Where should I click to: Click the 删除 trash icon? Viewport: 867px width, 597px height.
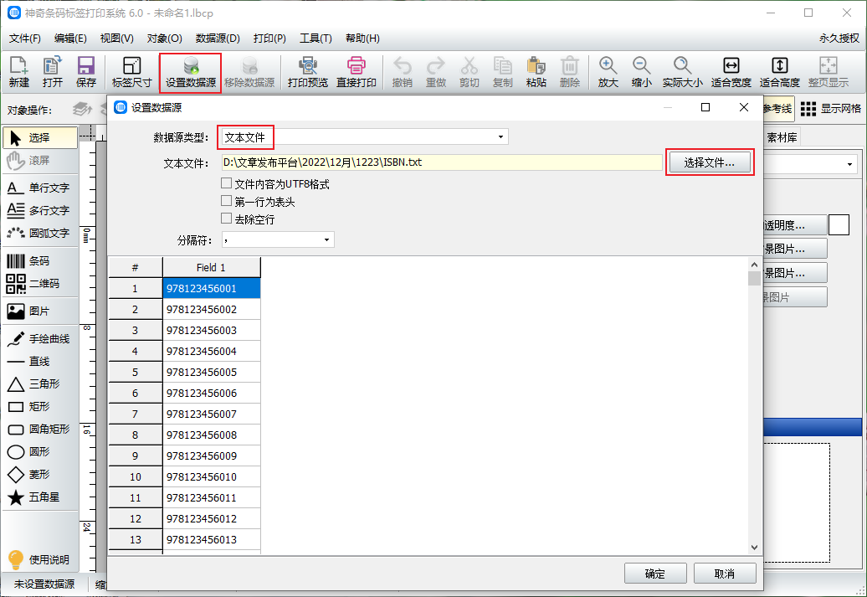(570, 72)
